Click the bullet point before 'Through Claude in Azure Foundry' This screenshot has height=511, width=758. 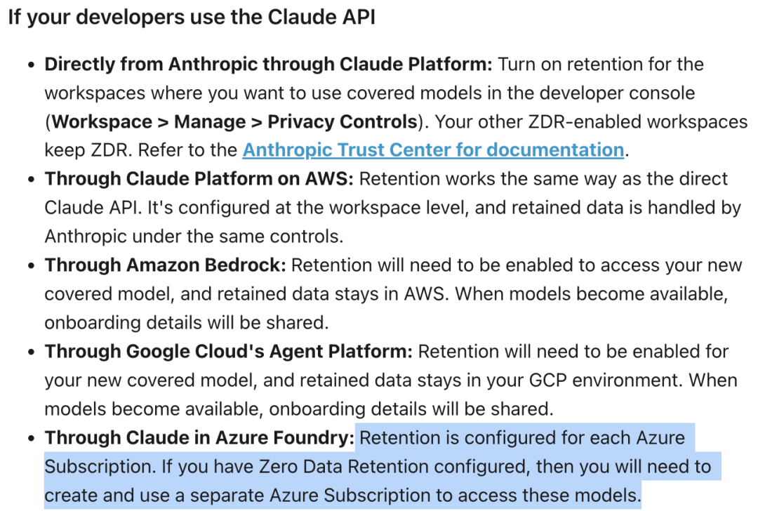32,439
